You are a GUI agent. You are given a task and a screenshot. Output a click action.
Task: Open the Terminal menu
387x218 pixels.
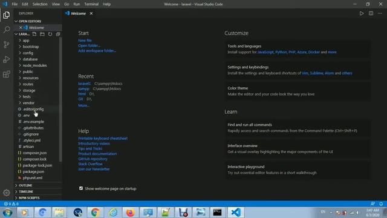(91, 4)
